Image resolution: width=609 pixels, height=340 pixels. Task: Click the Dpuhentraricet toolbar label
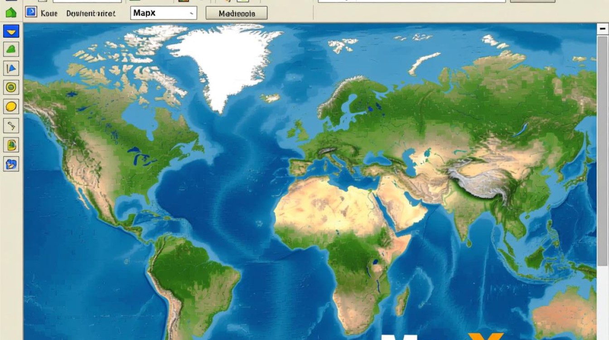(x=91, y=14)
